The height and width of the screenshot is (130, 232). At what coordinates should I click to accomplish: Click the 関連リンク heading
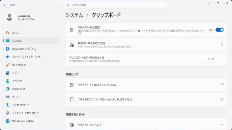tap(72, 75)
